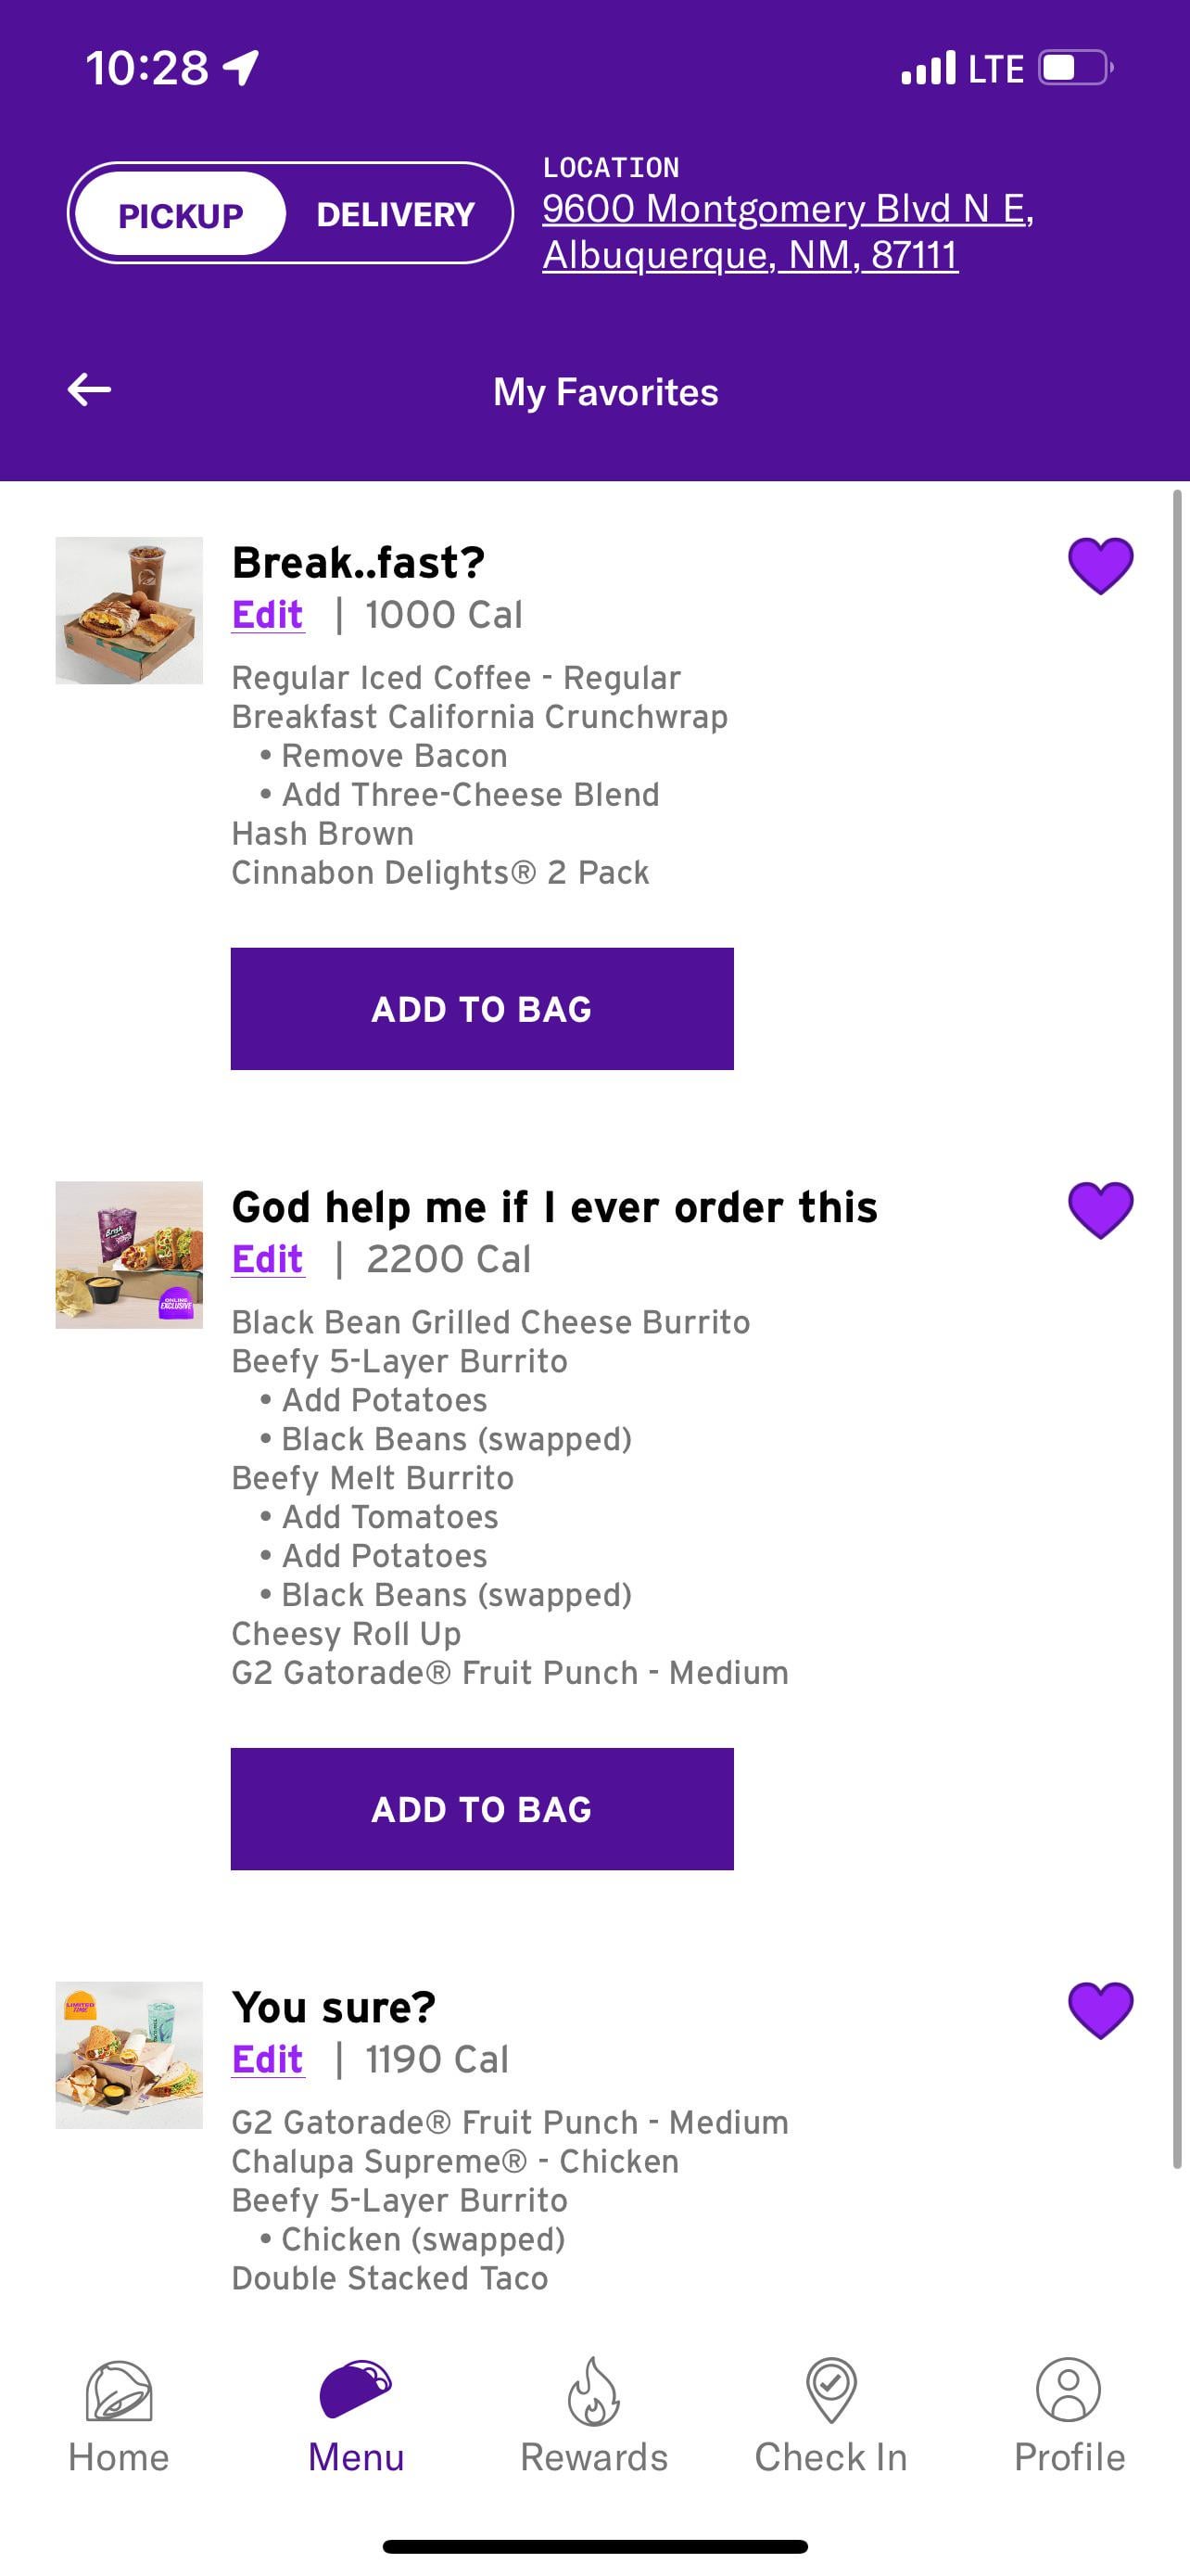Tap the back arrow icon
Viewport: 1190px width, 2576px height.
click(89, 389)
